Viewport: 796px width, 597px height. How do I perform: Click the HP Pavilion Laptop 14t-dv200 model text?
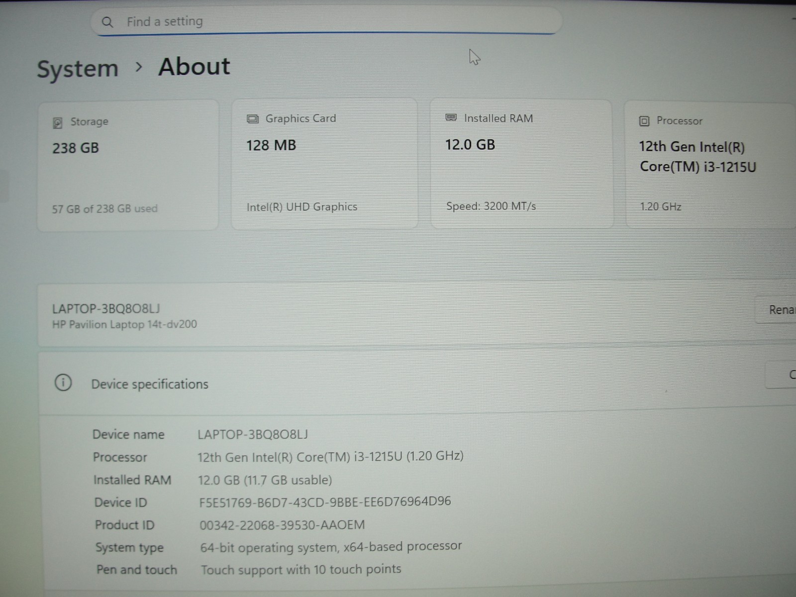tap(124, 324)
